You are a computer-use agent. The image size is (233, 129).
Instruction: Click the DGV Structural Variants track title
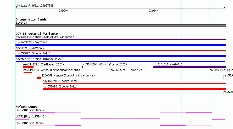click(x=37, y=34)
